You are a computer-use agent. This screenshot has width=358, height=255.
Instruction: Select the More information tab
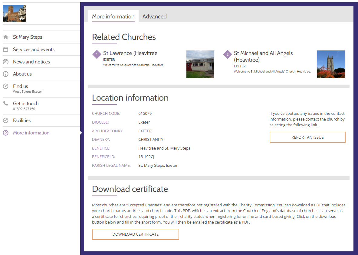[113, 16]
